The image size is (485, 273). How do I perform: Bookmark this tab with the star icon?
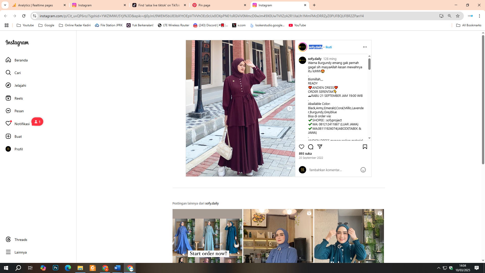pyautogui.click(x=458, y=16)
